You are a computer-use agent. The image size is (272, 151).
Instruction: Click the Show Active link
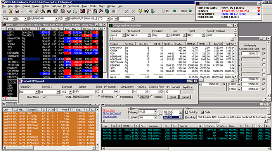click(110, 117)
